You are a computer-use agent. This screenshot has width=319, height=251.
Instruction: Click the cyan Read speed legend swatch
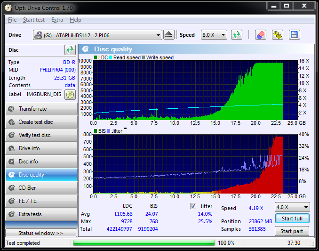point(111,57)
